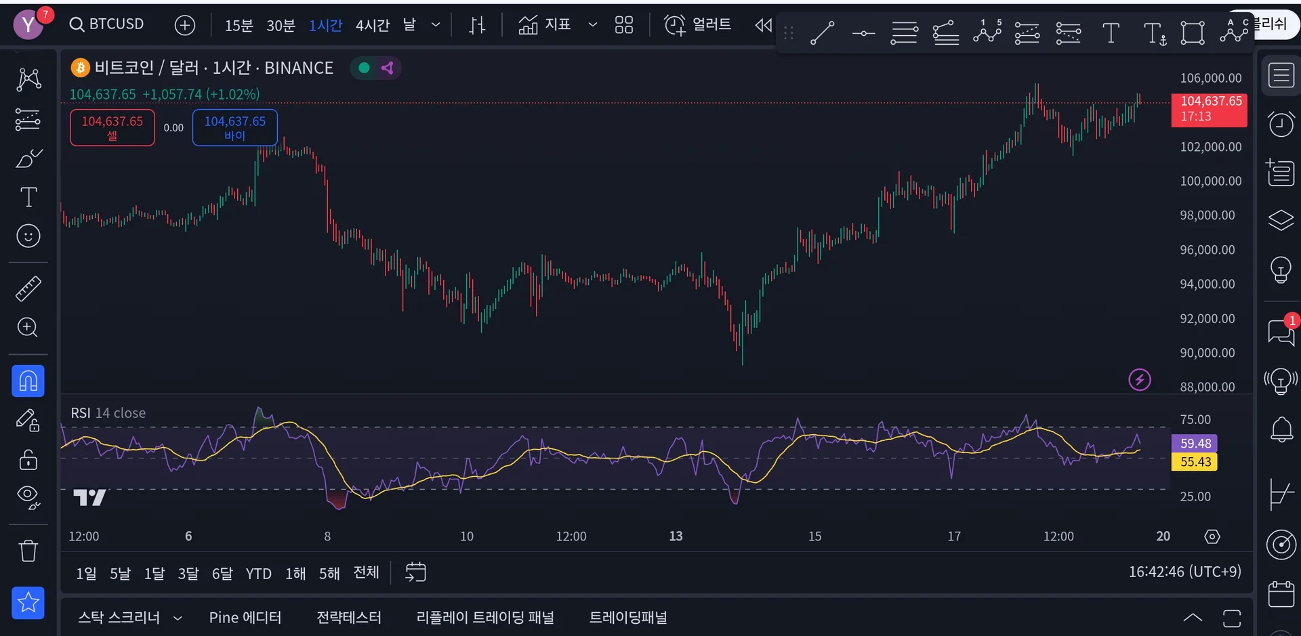Click the zoom-in magnifier tool

point(28,328)
